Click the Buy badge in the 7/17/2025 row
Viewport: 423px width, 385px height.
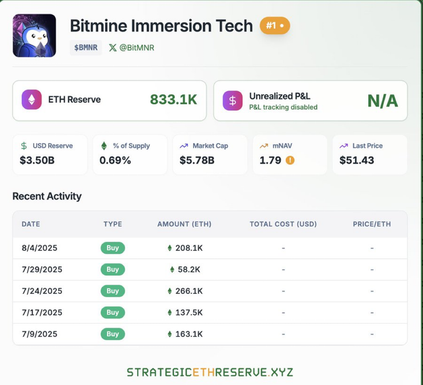[x=113, y=313]
